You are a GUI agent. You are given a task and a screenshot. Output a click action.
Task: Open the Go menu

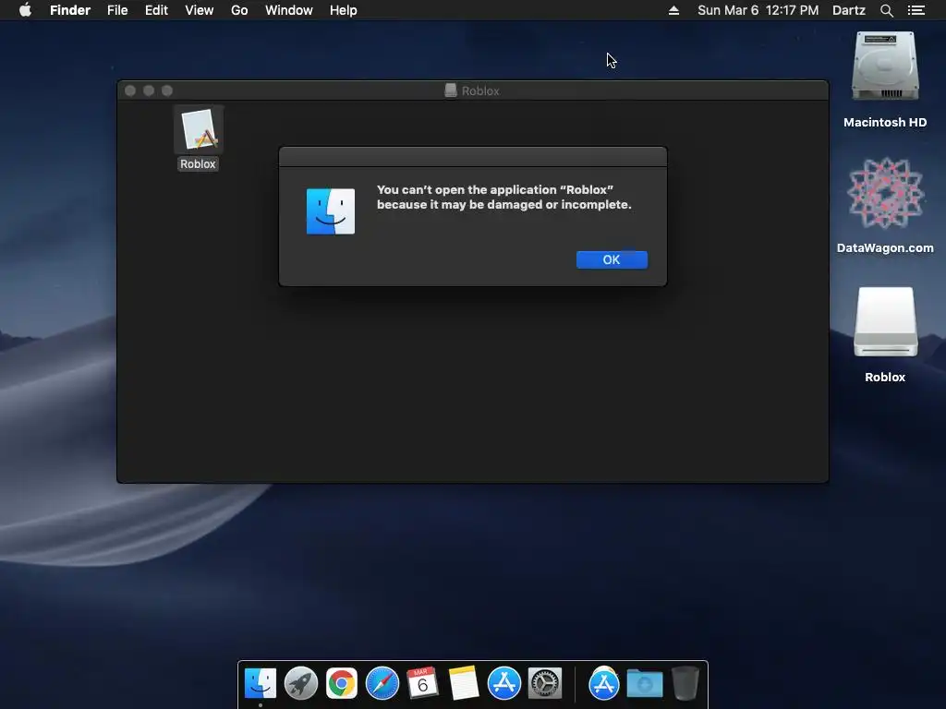239,10
